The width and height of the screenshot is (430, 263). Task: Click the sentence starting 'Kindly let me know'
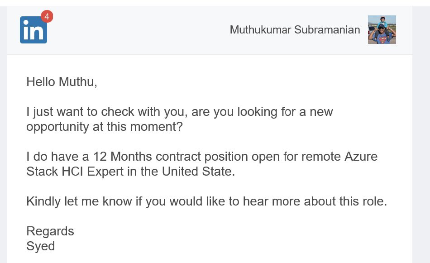[206, 201]
